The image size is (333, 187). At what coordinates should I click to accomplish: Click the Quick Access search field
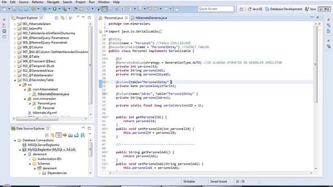[x=215, y=9]
